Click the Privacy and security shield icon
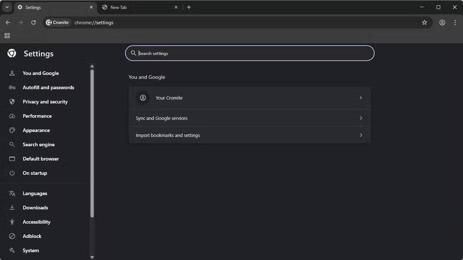This screenshot has width=463, height=260. [12, 102]
